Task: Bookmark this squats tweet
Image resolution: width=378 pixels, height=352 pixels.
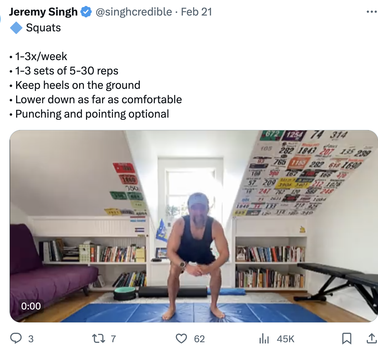Action: pos(347,338)
